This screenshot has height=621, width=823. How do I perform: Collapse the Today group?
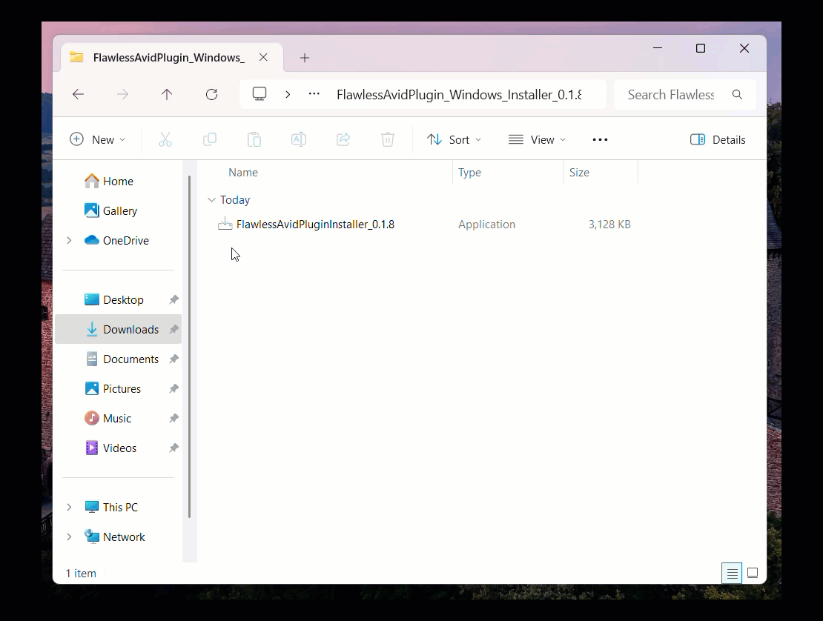click(x=212, y=200)
